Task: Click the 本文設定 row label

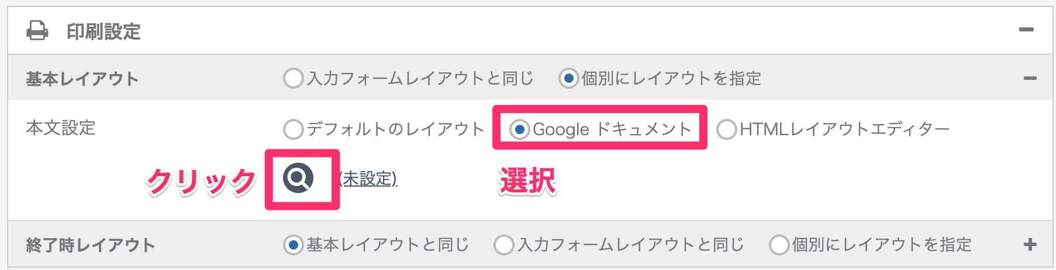Action: (x=61, y=128)
